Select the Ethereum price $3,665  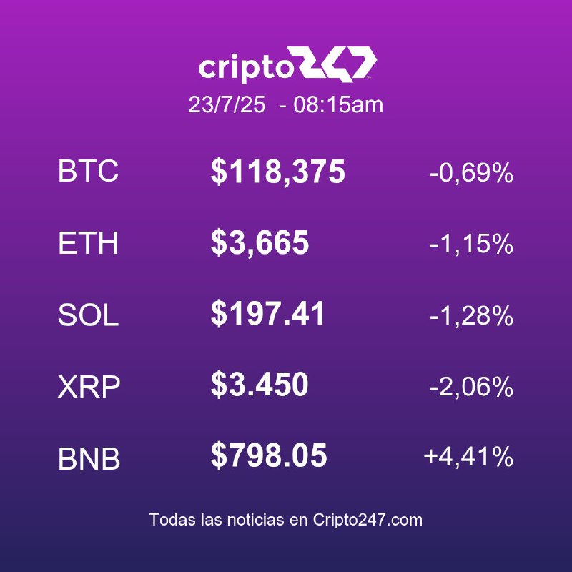pyautogui.click(x=260, y=242)
